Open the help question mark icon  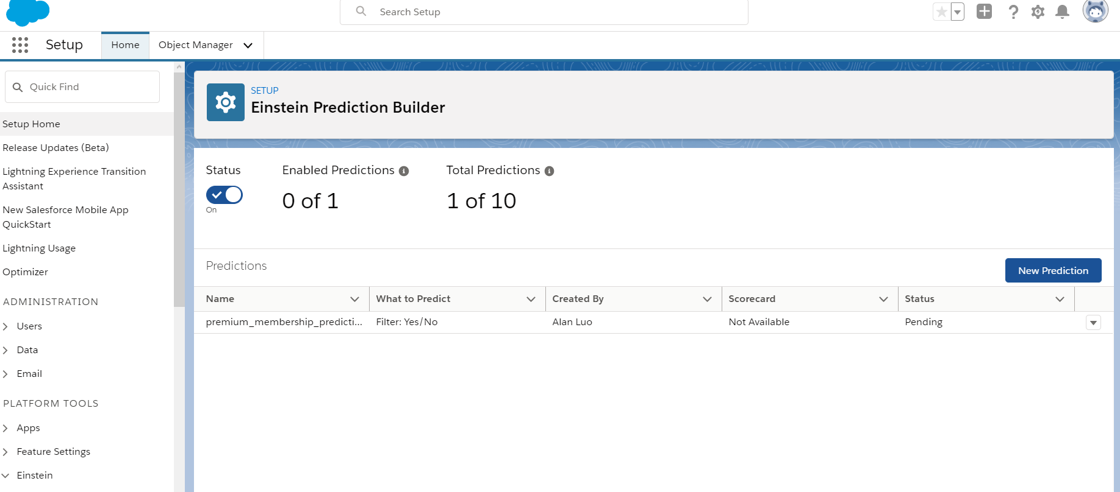click(x=1013, y=12)
